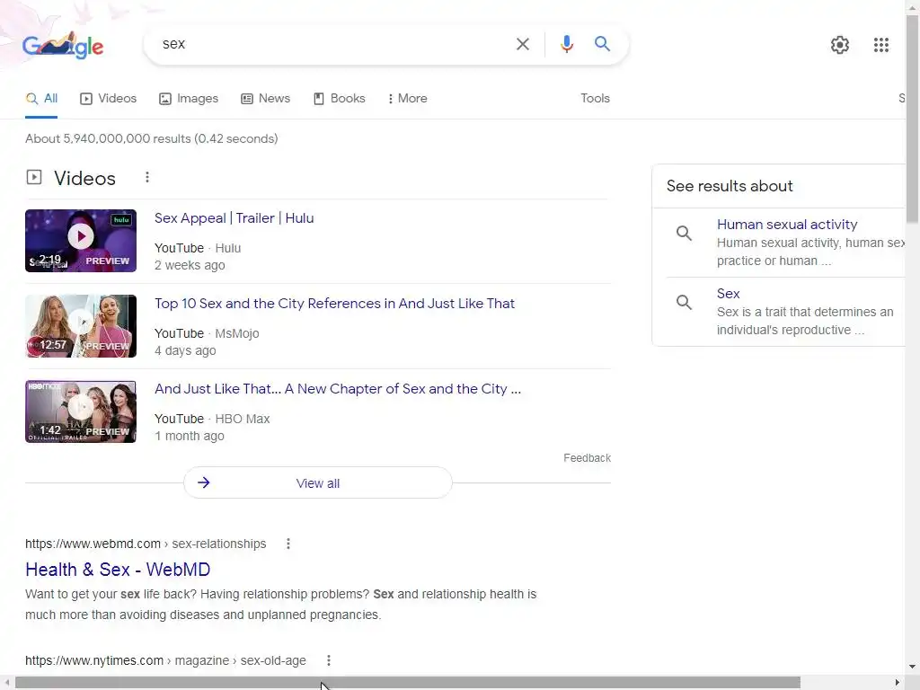Play the 1:42 HBO Max trailer thumbnail
Viewport: 920px width, 690px height.
[81, 411]
